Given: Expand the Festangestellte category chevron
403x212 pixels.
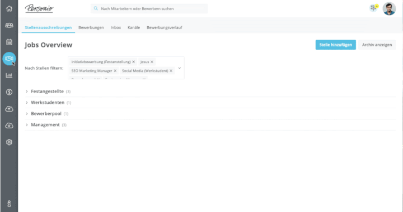Looking at the screenshot, I should [27, 91].
